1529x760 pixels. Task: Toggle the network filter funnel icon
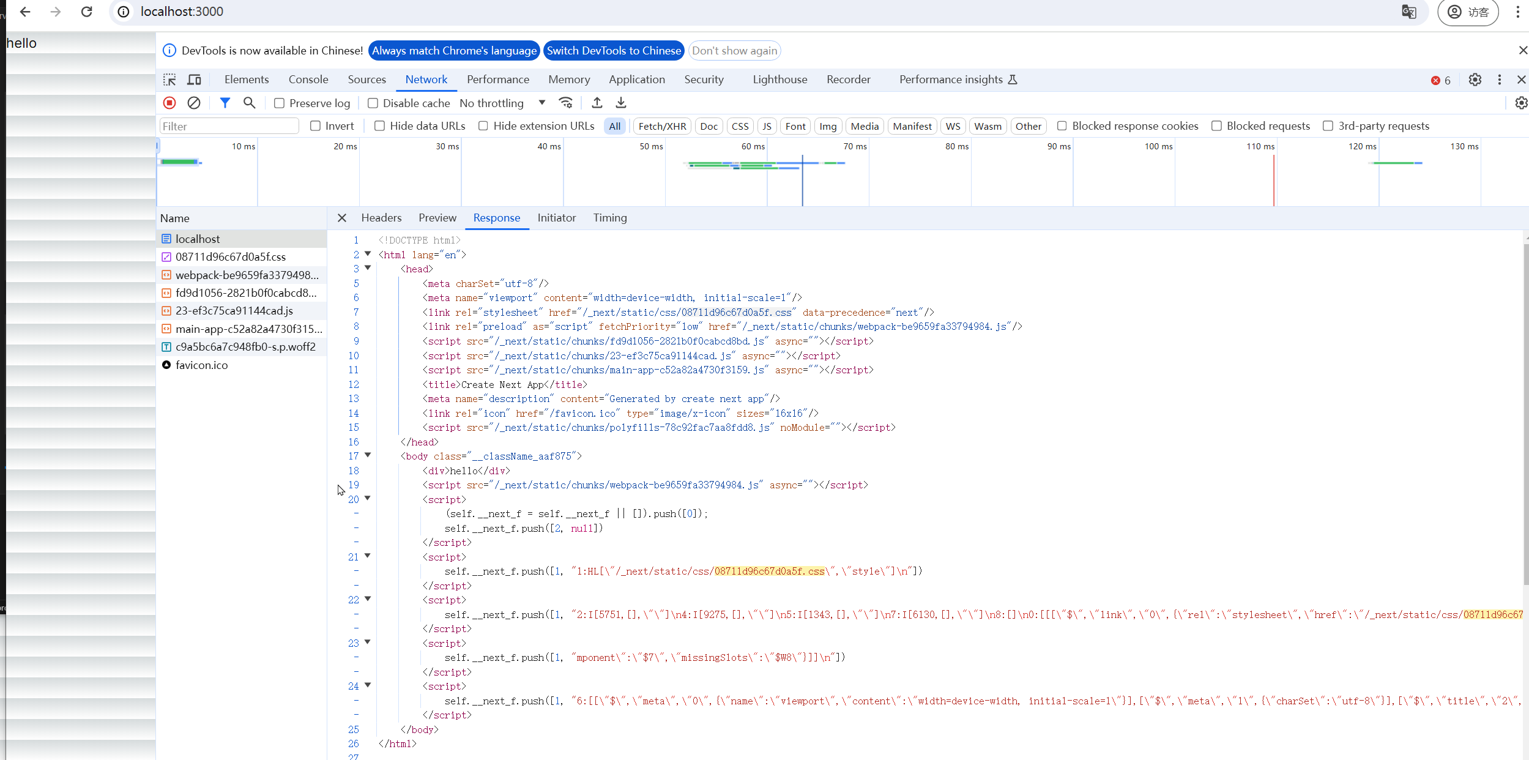[x=225, y=103]
